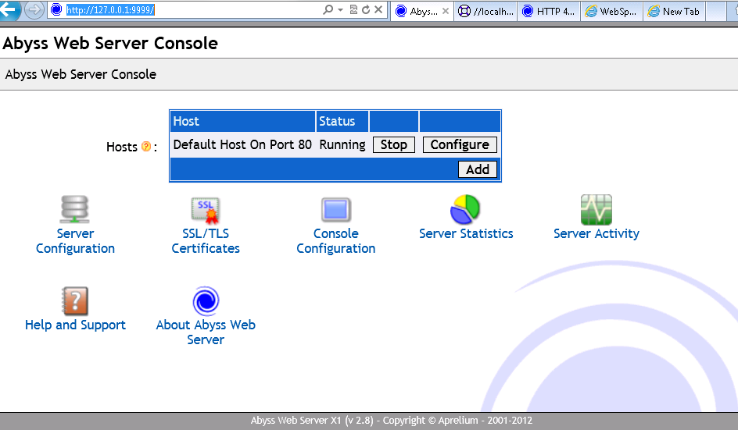Screen dimensions: 738x430
Task: Configure the Default Host On Port 80
Action: coord(460,144)
